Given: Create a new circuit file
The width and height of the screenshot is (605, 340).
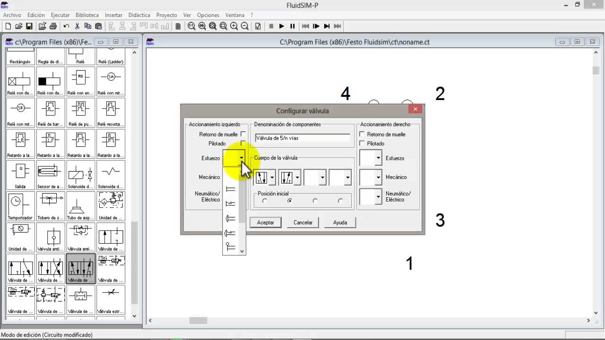Looking at the screenshot, I should [x=8, y=26].
